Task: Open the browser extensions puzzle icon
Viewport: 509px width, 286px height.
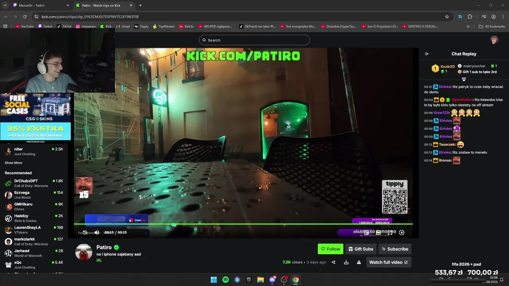Action: point(470,17)
